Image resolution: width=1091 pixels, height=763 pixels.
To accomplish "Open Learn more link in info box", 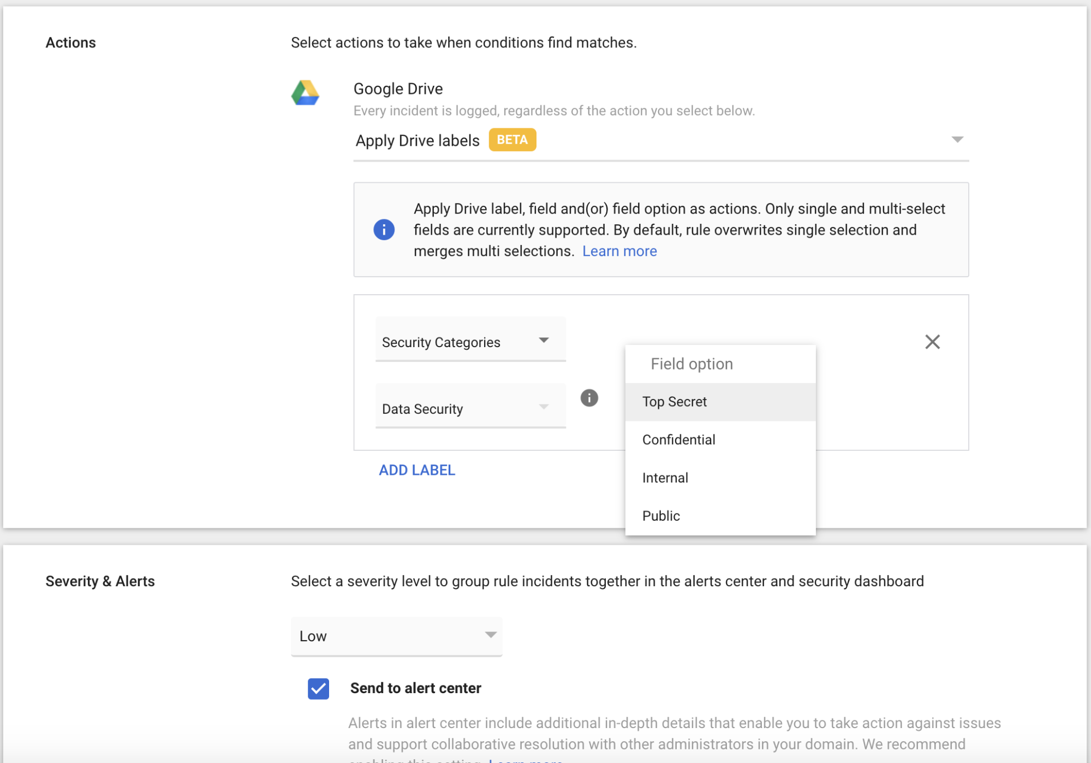I will [x=619, y=251].
